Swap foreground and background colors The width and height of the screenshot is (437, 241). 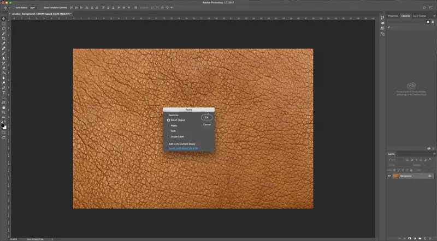[x=5, y=122]
